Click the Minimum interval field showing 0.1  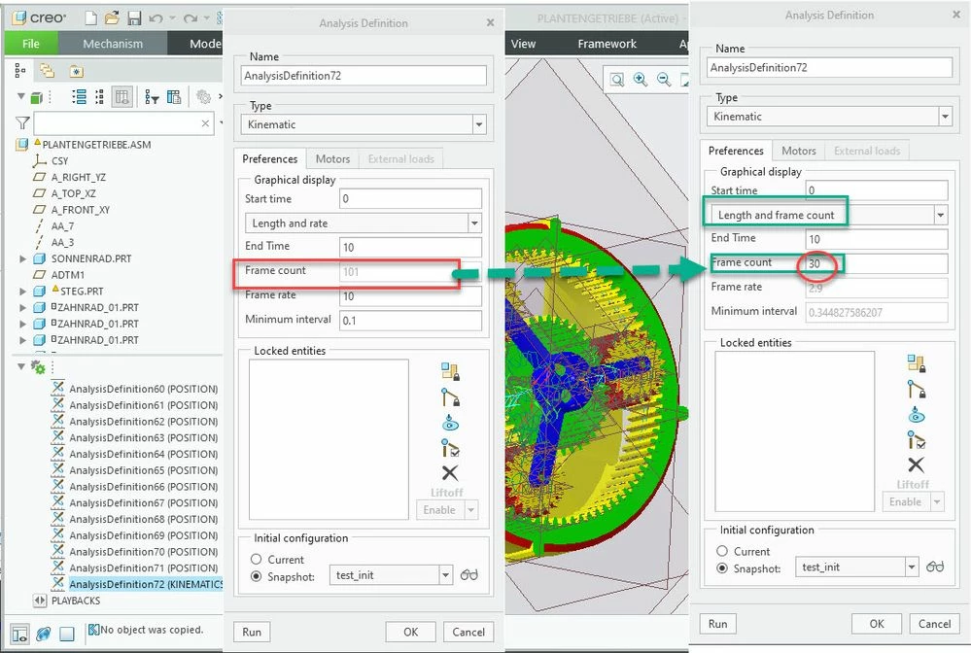point(410,320)
